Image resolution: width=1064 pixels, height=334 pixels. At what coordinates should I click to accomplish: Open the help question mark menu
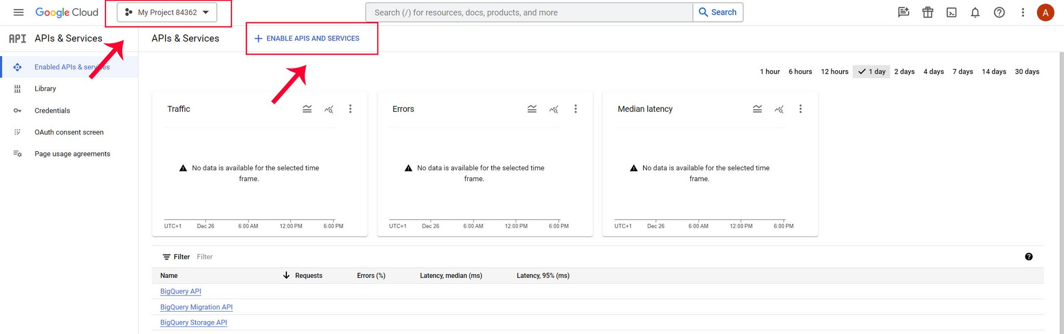point(999,12)
